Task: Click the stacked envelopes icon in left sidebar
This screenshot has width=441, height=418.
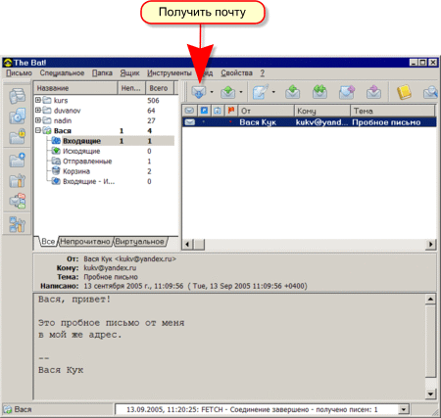Action: pyautogui.click(x=18, y=96)
